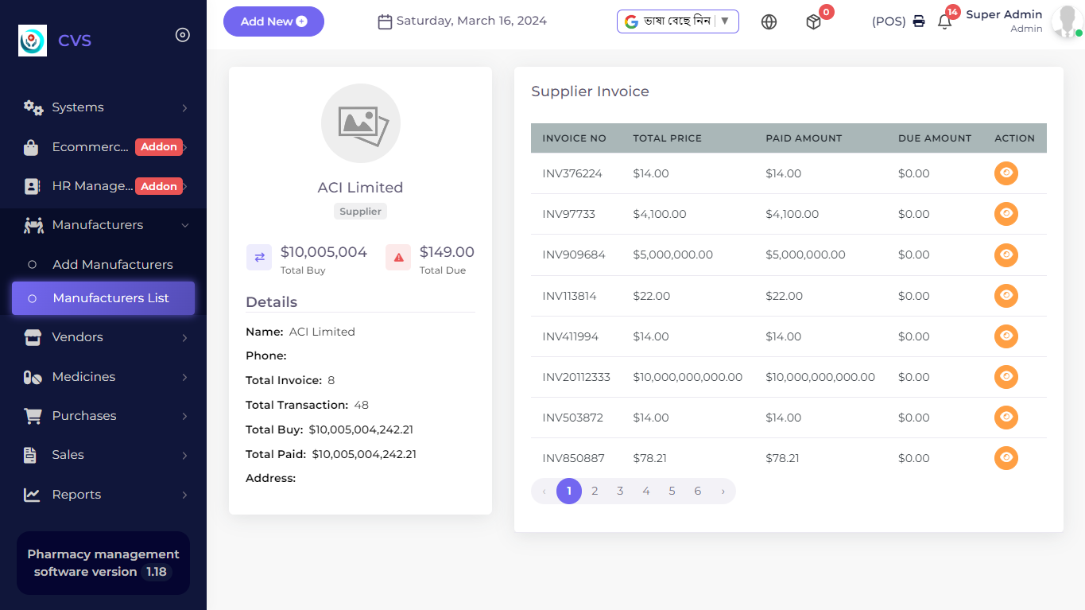
Task: View invoice INV376224 with eye icon
Action: (1006, 173)
